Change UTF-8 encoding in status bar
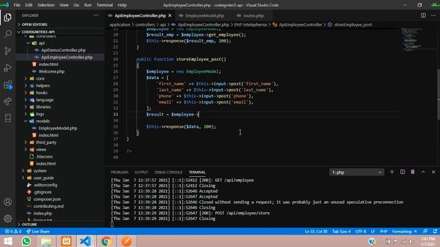440x247 pixels. coord(360,232)
